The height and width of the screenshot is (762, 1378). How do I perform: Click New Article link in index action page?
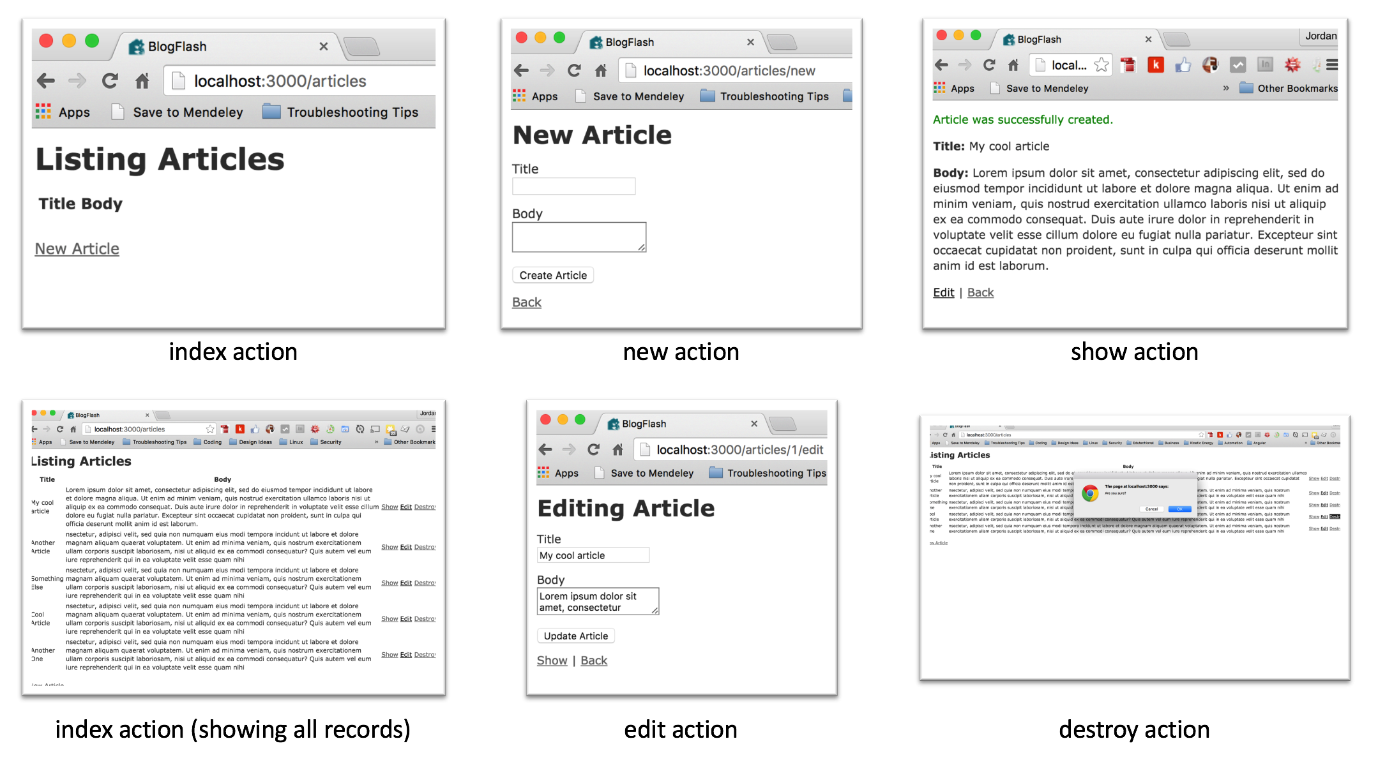pos(77,249)
